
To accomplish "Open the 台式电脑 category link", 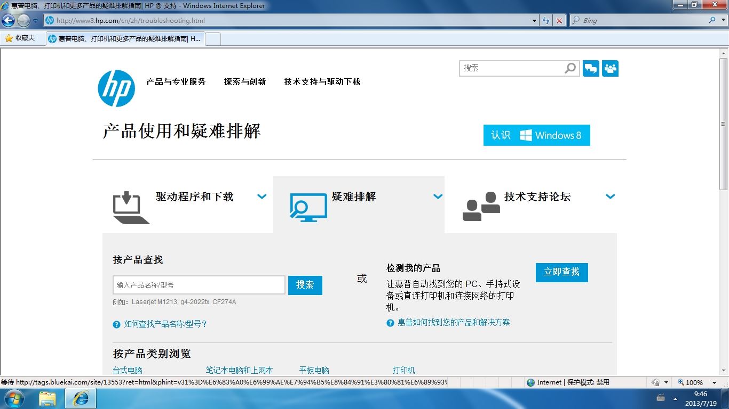I will [x=128, y=370].
